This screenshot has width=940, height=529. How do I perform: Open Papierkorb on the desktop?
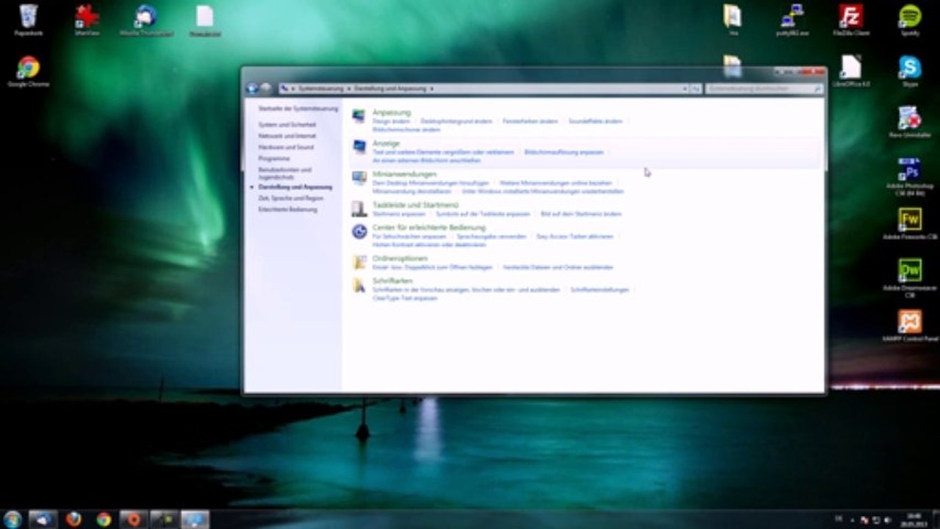(28, 20)
